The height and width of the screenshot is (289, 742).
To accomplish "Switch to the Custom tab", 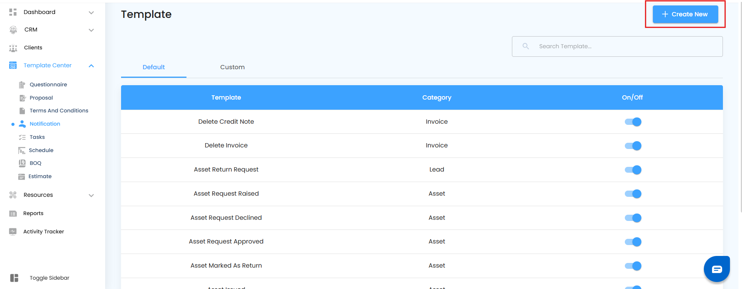I will tap(232, 67).
